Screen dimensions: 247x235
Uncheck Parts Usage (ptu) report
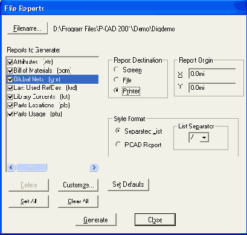10,114
